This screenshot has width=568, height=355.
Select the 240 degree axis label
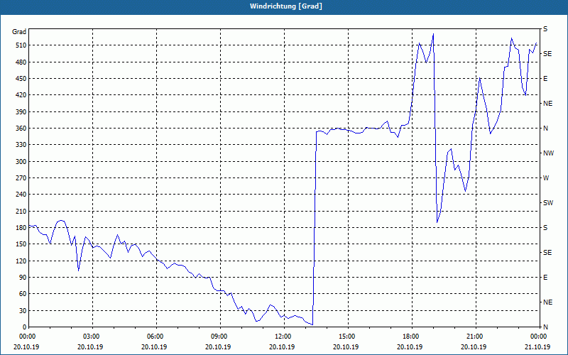[x=21, y=195]
